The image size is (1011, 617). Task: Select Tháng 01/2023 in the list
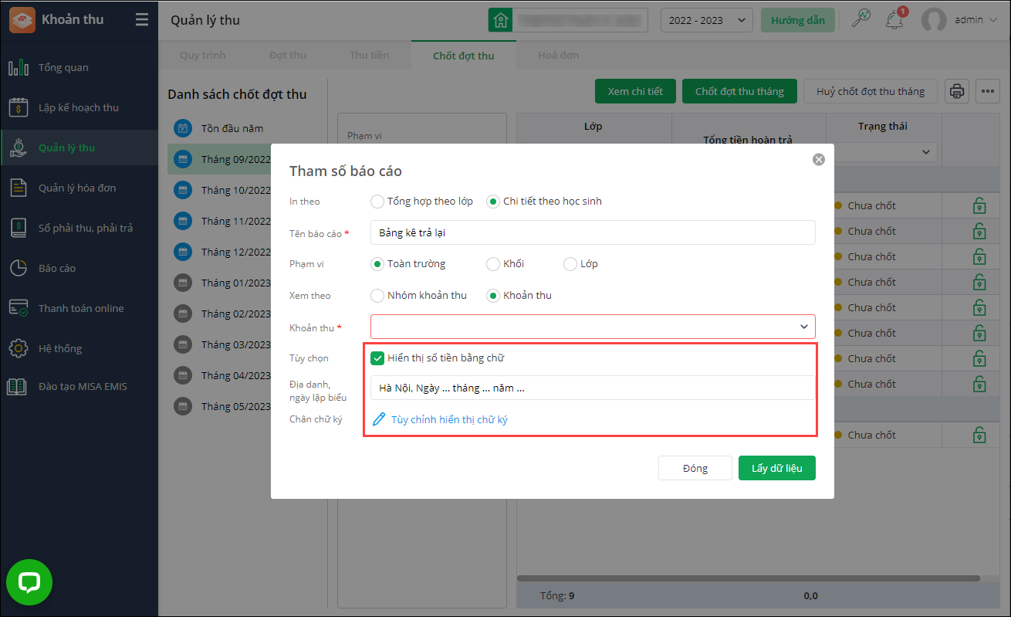236,283
